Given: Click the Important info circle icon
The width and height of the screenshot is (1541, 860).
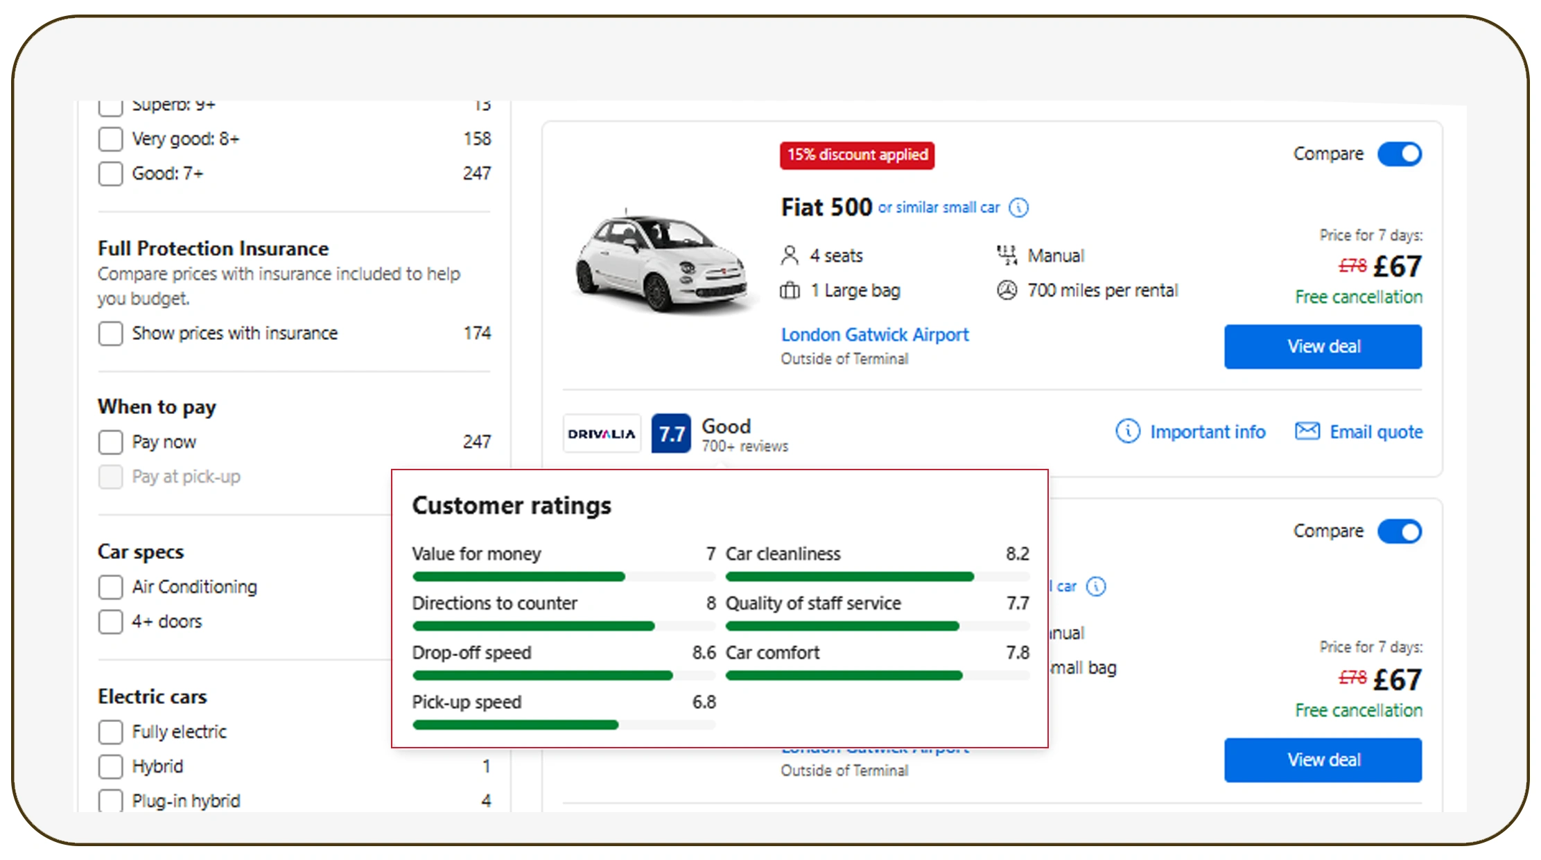Looking at the screenshot, I should (x=1127, y=431).
